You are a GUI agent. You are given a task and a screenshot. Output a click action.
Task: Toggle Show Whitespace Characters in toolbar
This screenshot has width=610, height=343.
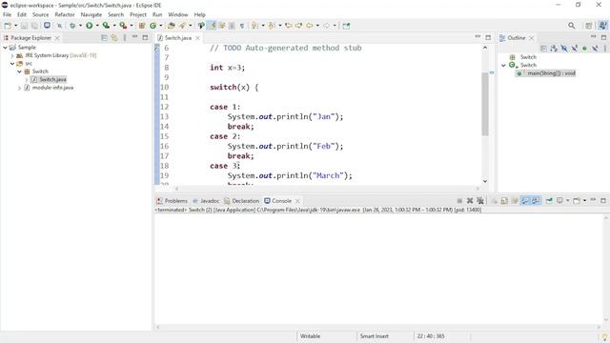241,26
